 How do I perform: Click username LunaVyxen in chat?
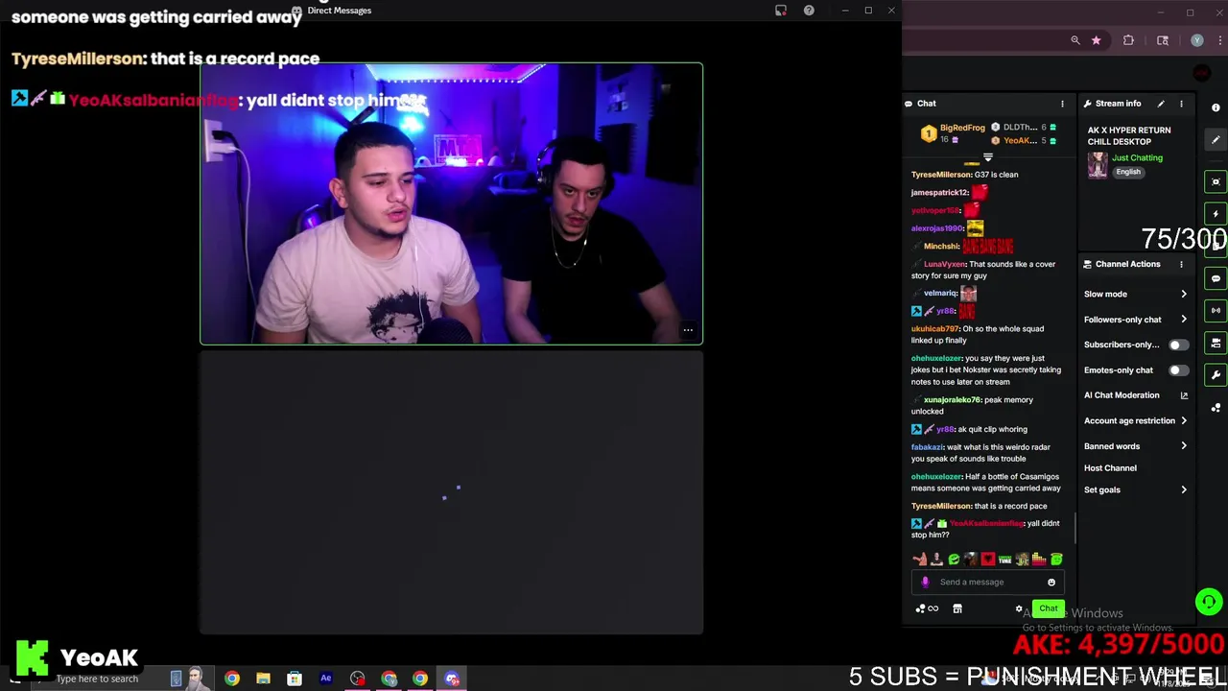pos(945,264)
